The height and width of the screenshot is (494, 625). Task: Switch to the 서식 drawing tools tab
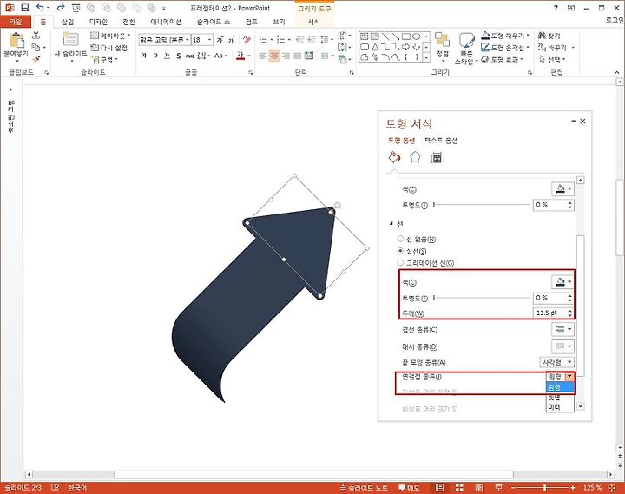tap(313, 22)
